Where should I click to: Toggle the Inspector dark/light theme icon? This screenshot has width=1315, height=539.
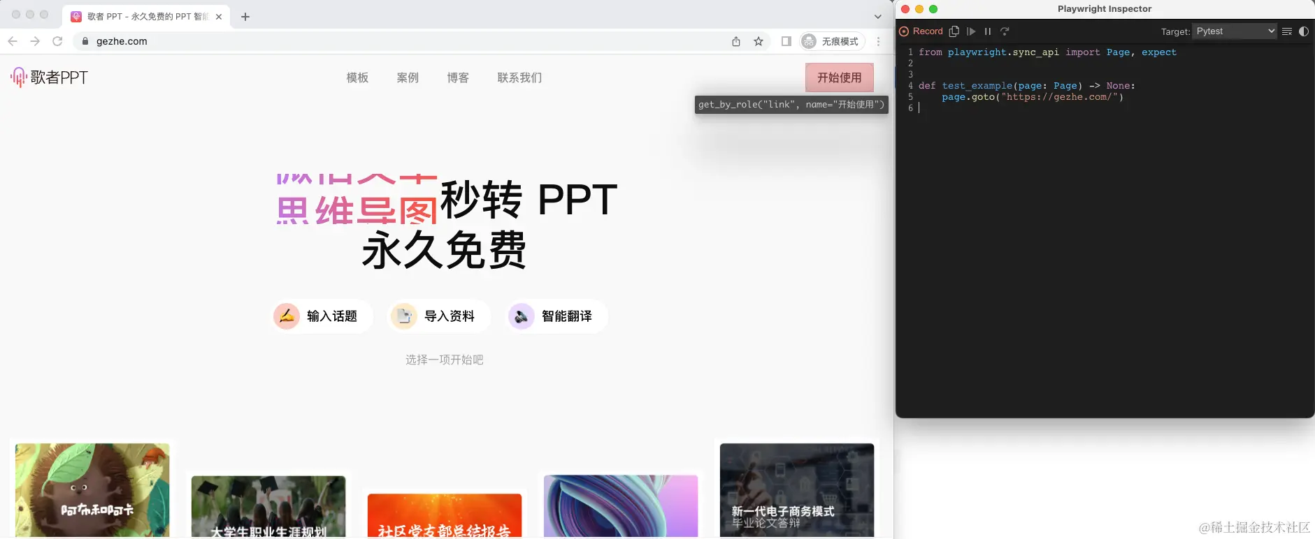[1304, 31]
